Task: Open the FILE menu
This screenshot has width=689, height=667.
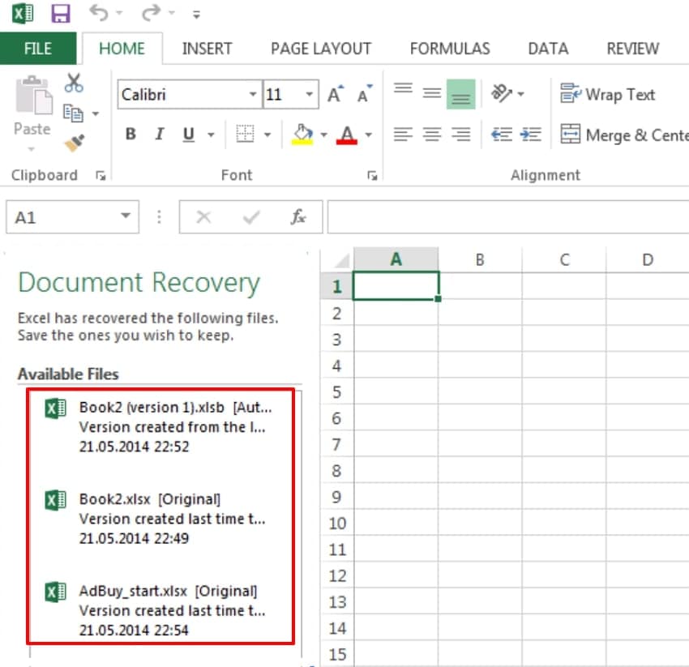Action: (38, 49)
